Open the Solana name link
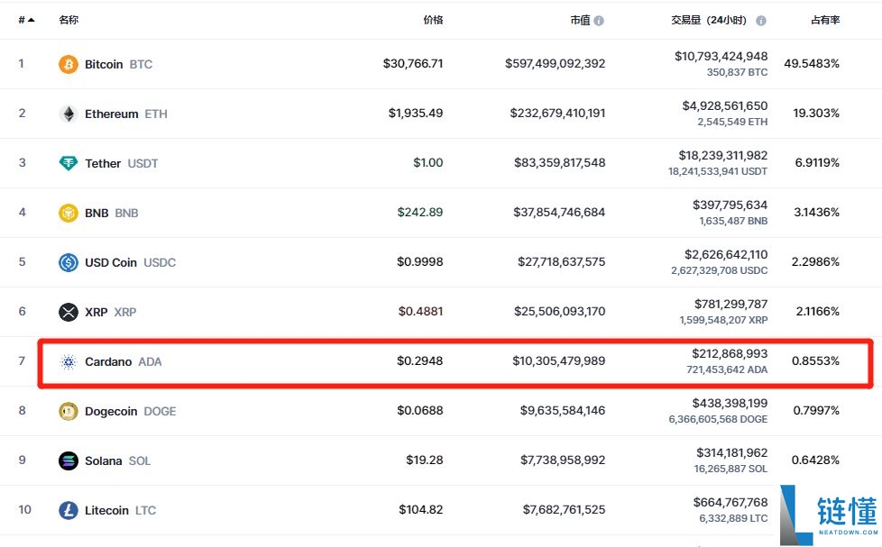The width and height of the screenshot is (882, 547). [x=103, y=460]
